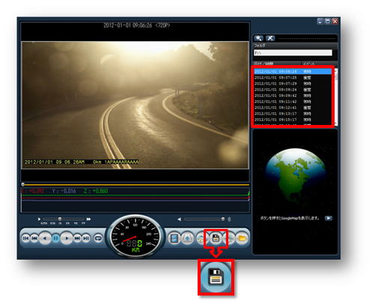This screenshot has width=372, height=303.
Task: Click the frame-step forward button
Action: point(86,239)
